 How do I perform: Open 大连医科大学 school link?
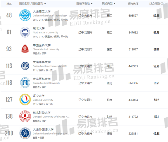(x=42, y=79)
